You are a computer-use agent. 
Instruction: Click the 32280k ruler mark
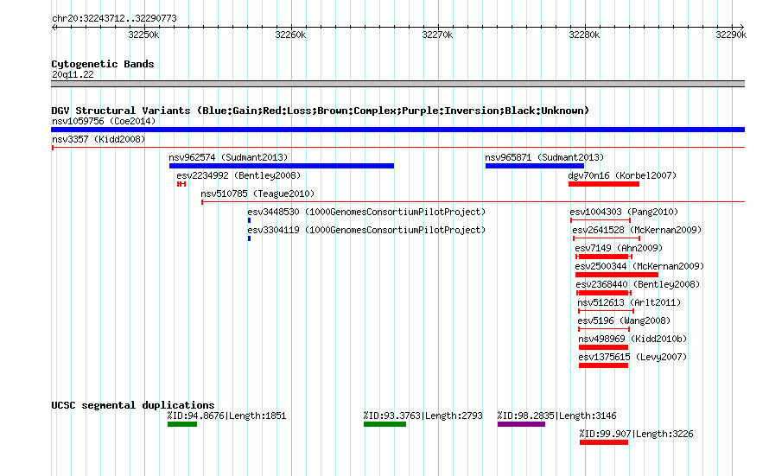[x=584, y=35]
